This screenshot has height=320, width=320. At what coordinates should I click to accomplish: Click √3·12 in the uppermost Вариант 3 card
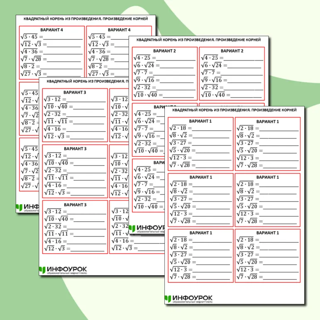click(52, 99)
